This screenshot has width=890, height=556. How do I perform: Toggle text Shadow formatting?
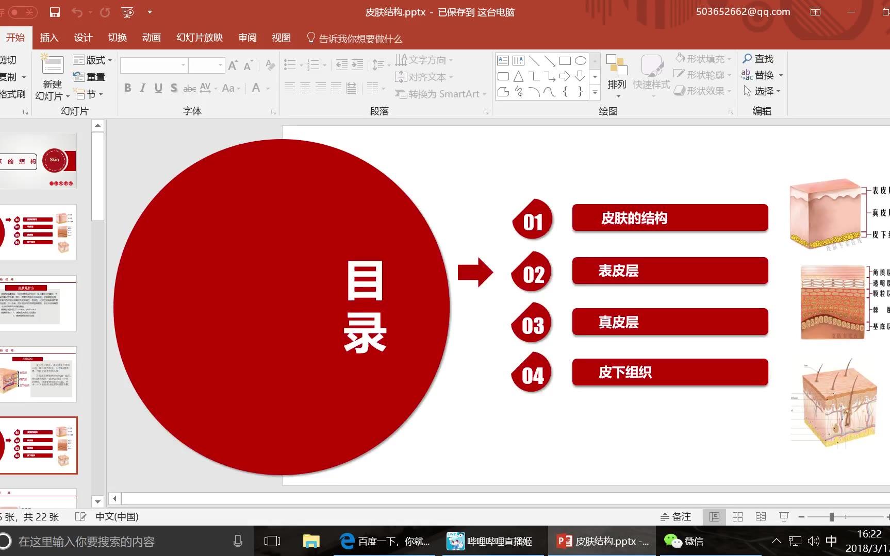click(x=174, y=88)
